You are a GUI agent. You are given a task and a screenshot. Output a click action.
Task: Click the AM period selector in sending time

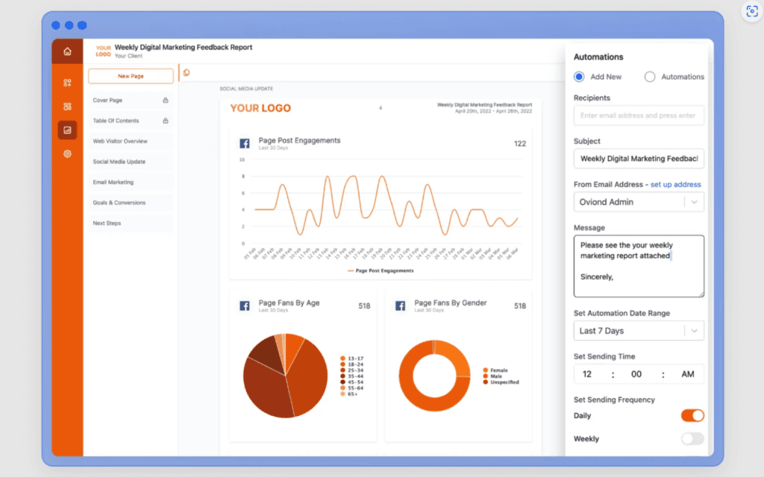pos(687,374)
